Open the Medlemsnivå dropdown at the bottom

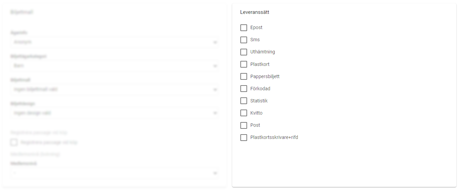tap(114, 173)
